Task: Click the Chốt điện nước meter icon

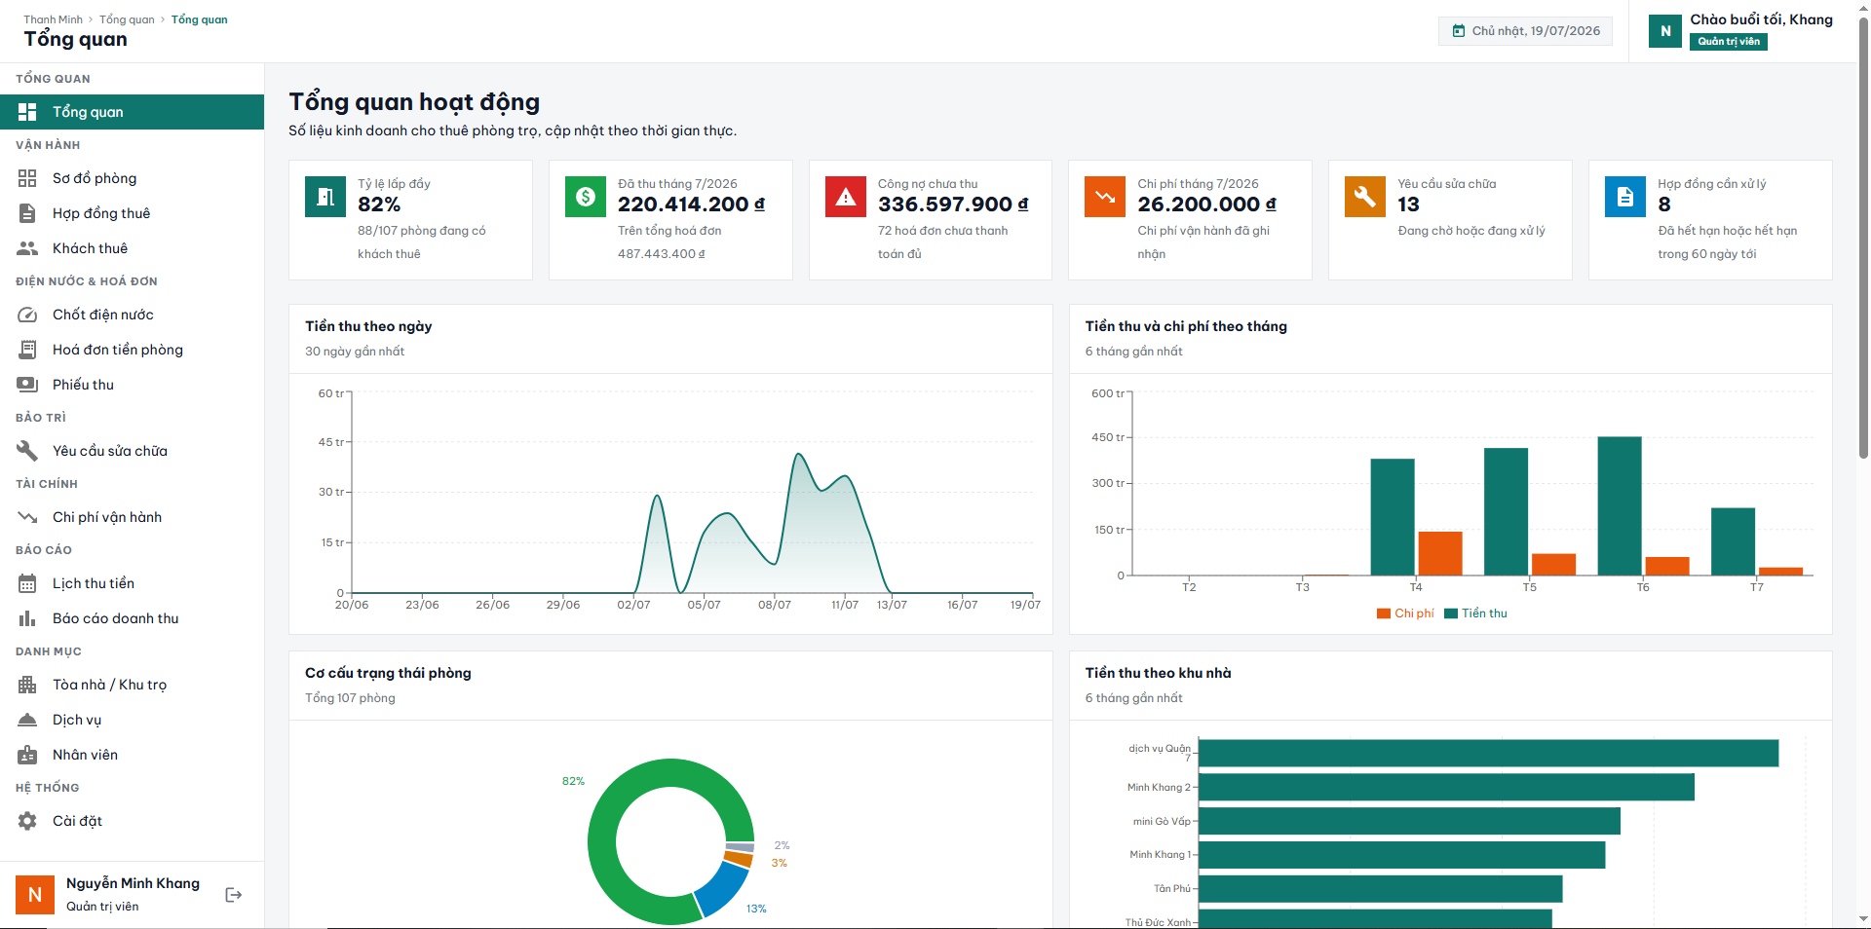Action: pos(27,315)
